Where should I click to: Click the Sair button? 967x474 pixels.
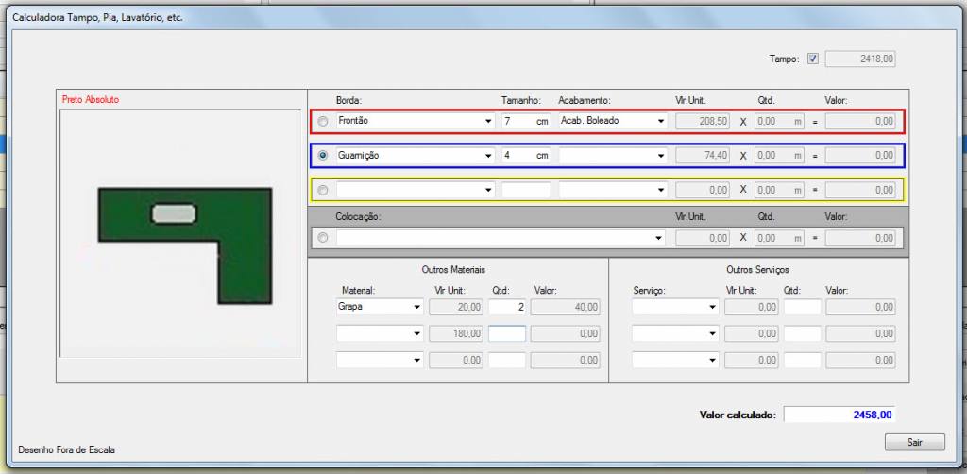(x=914, y=442)
